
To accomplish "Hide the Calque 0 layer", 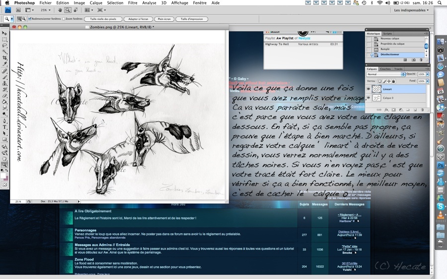I will coord(369,98).
